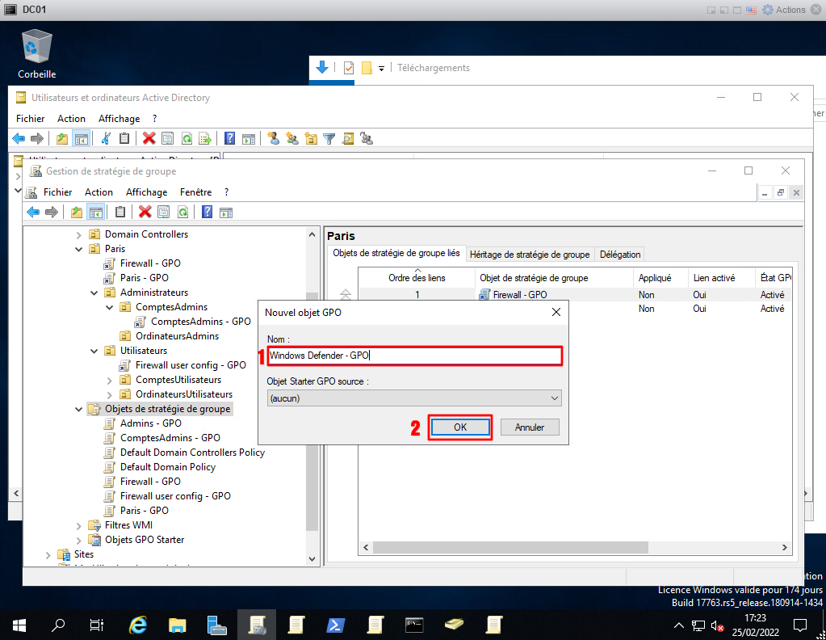Image resolution: width=826 pixels, height=640 pixels.
Task: Collapse the Objets de stratégie de groupe node
Action: tap(79, 409)
